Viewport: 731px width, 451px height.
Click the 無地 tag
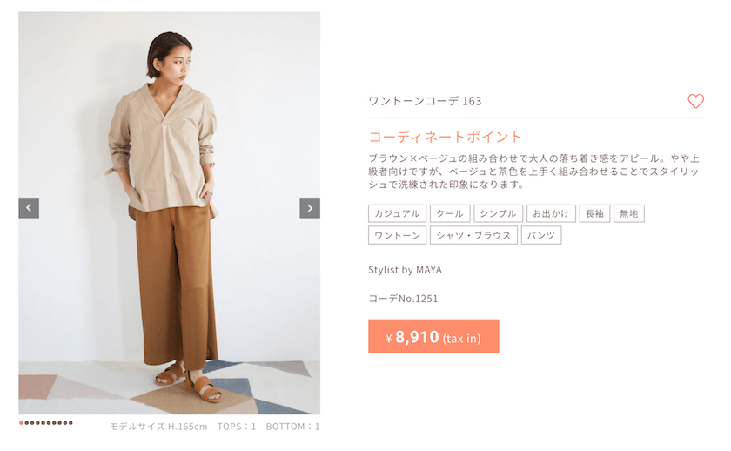click(x=629, y=213)
